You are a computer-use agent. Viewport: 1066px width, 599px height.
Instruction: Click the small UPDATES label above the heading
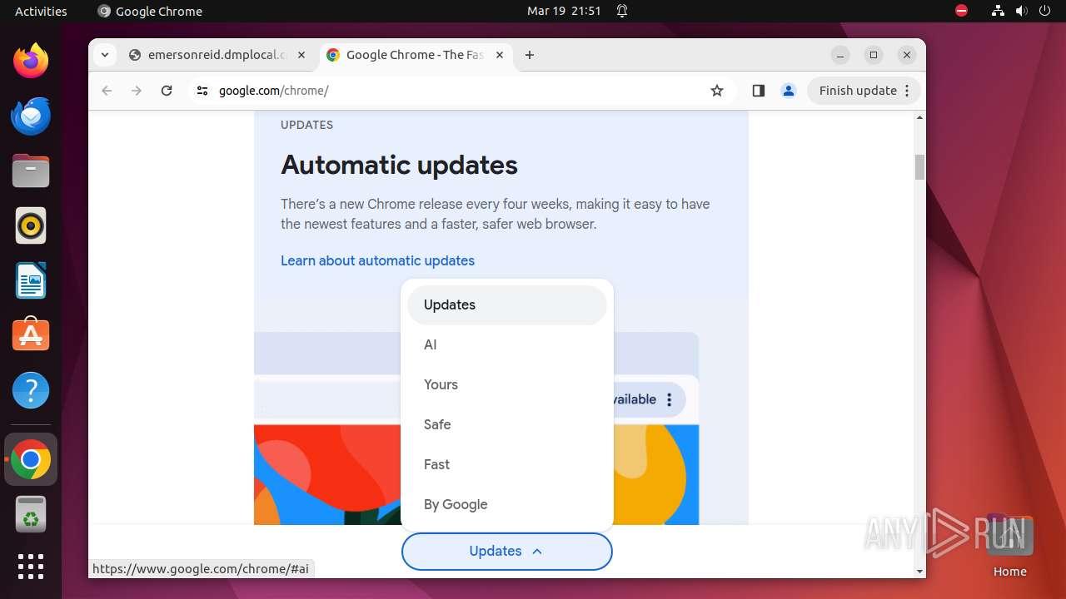[306, 125]
